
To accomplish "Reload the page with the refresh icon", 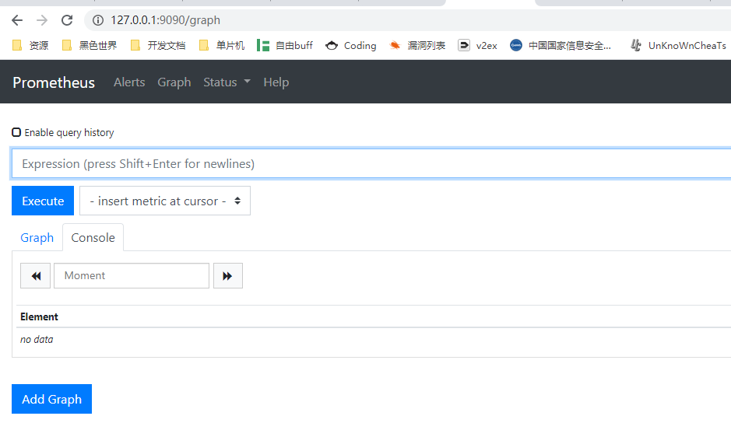I will (x=67, y=20).
